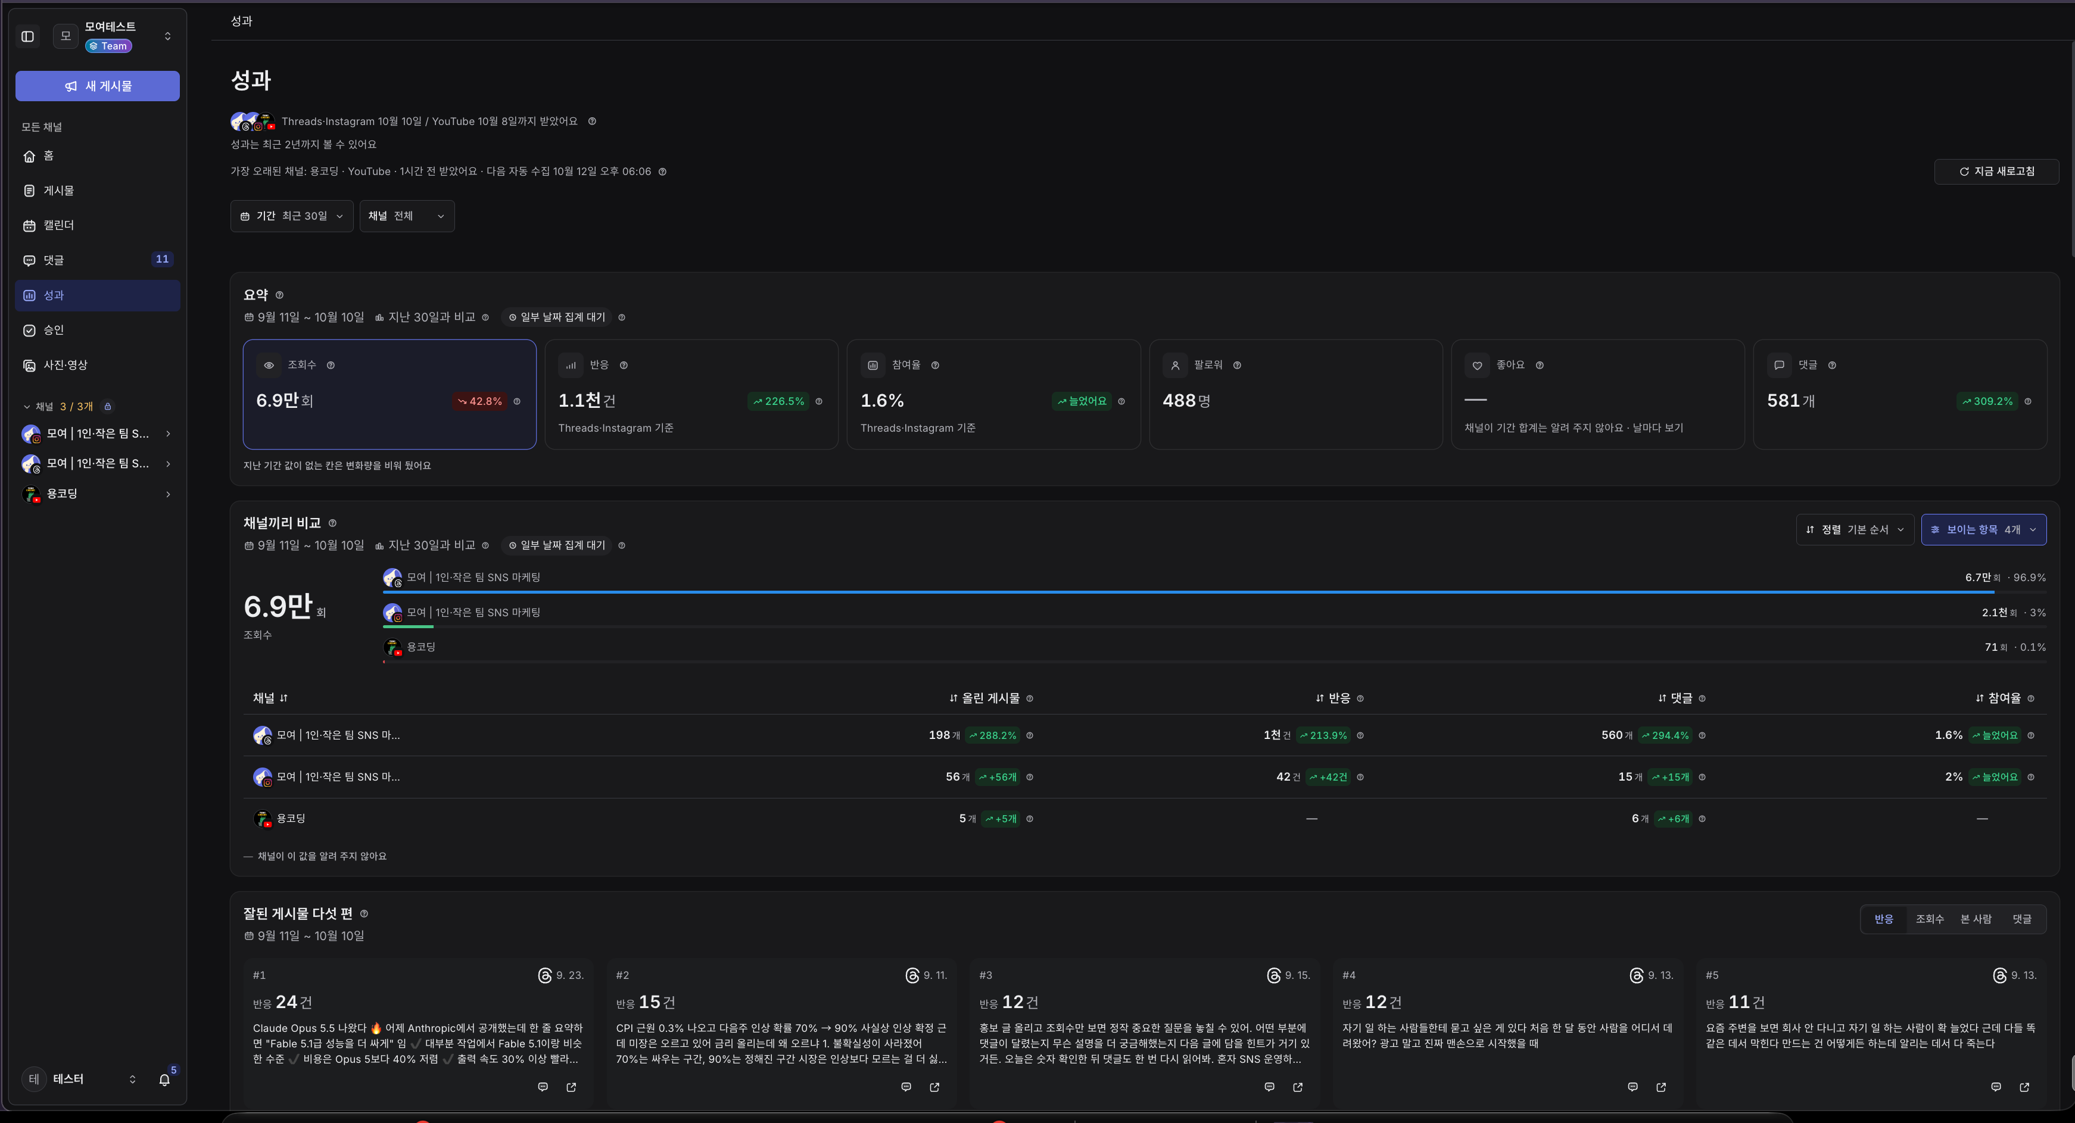The width and height of the screenshot is (2075, 1123).
Task: Open 댓글 in the sidebar
Action: [98, 260]
